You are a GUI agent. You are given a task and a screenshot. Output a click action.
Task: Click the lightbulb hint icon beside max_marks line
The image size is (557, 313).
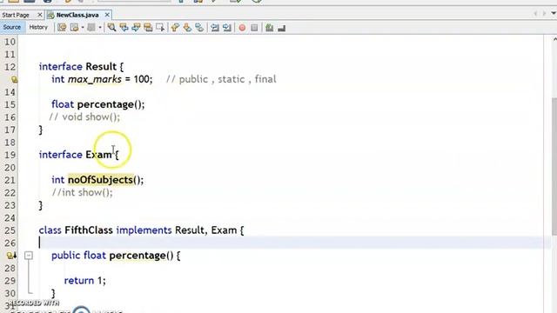point(14,79)
